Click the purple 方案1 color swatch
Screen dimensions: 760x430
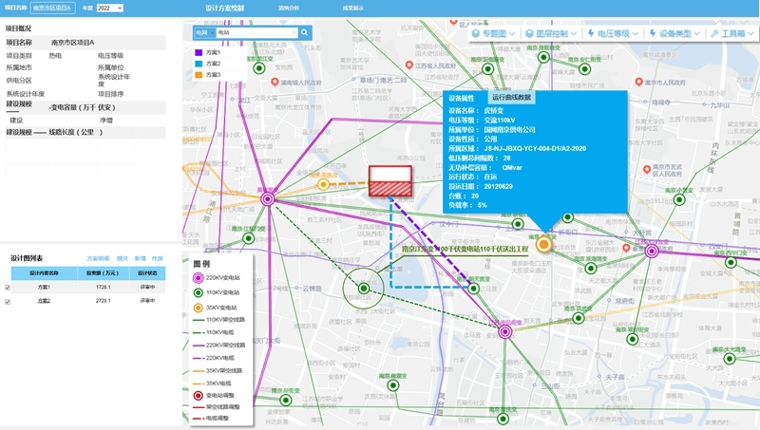pos(199,52)
